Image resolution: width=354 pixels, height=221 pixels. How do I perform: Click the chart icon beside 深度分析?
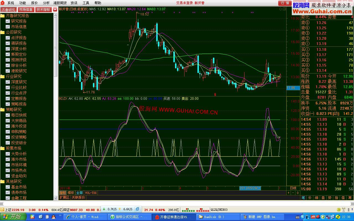coord(8,49)
